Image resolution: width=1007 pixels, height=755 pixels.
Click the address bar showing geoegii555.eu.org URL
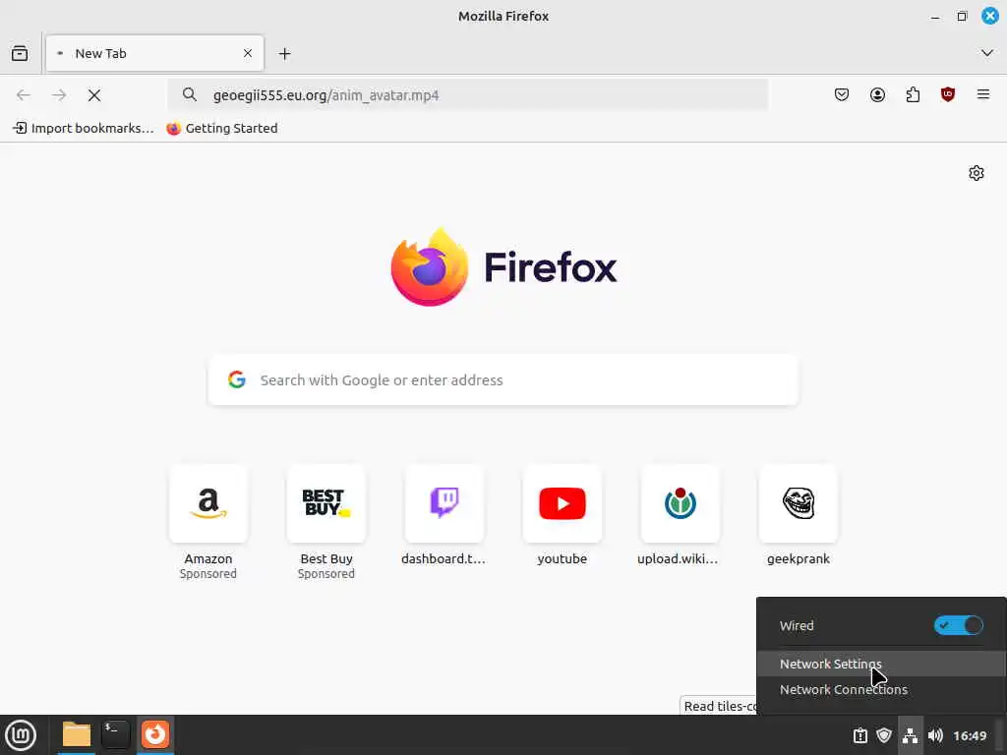pyautogui.click(x=467, y=95)
